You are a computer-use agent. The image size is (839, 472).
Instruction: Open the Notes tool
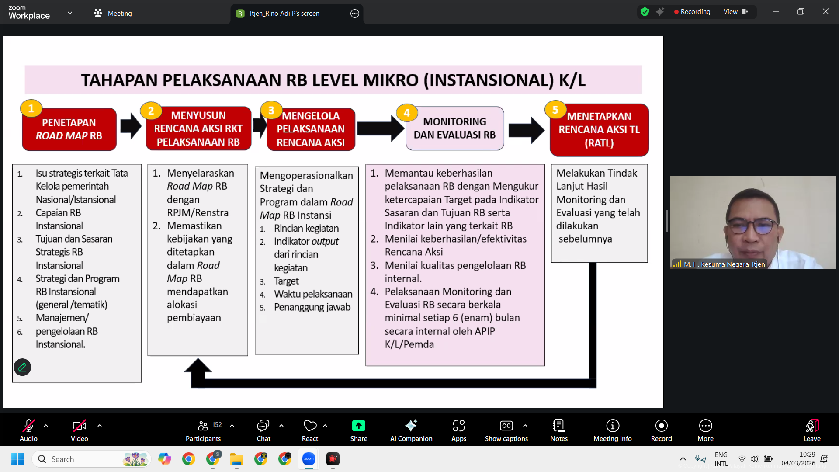pos(558,430)
